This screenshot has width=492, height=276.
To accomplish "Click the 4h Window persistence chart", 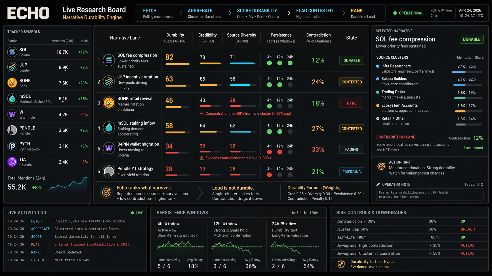I will [180, 247].
